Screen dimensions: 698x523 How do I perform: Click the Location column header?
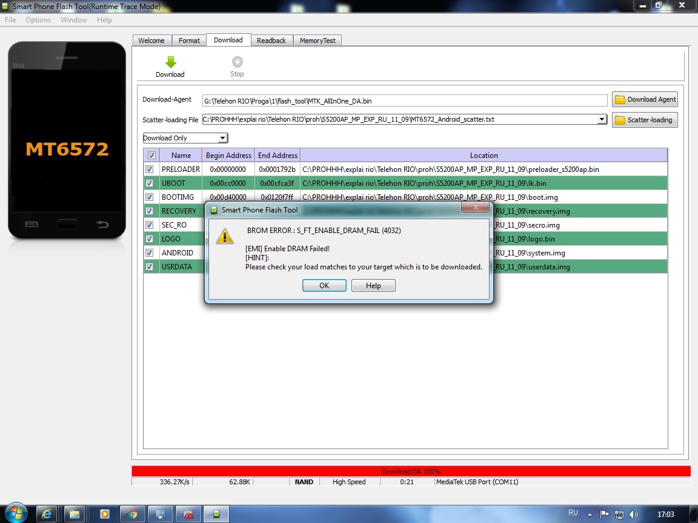click(x=484, y=155)
